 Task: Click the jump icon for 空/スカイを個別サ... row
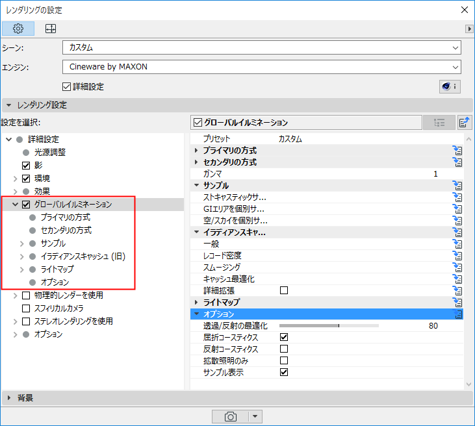tap(457, 221)
